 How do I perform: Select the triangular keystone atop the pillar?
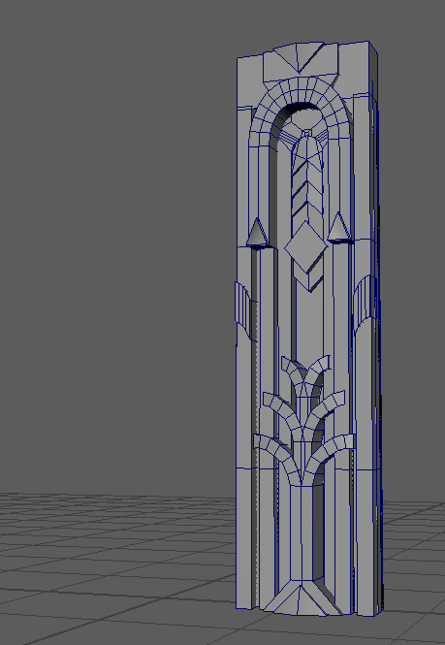299,57
